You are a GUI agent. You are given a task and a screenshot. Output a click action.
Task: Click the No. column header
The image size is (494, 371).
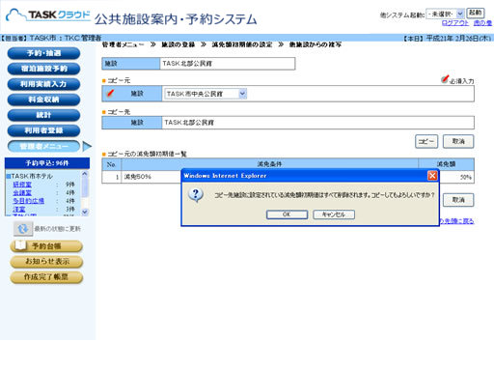click(111, 164)
